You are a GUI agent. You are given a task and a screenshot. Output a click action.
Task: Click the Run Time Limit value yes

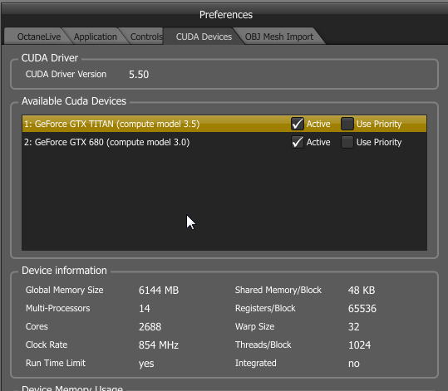pyautogui.click(x=146, y=364)
